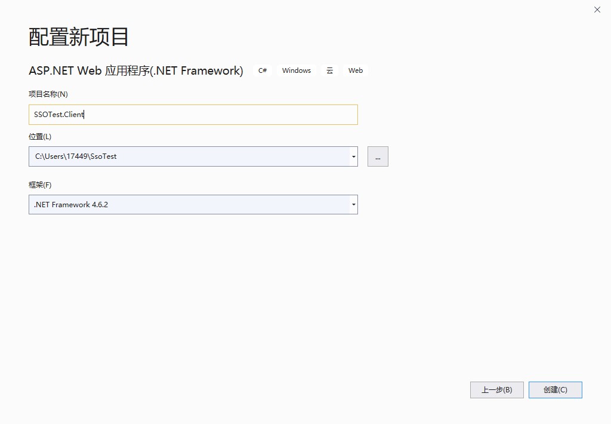
Task: Click empty right side of project name field
Action: pyautogui.click(x=239, y=115)
